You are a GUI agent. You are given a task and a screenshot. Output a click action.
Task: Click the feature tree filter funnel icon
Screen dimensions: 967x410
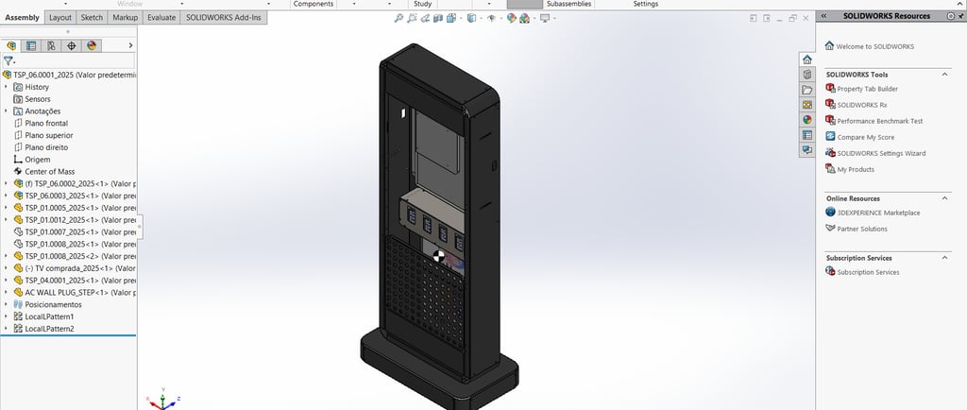coord(8,61)
